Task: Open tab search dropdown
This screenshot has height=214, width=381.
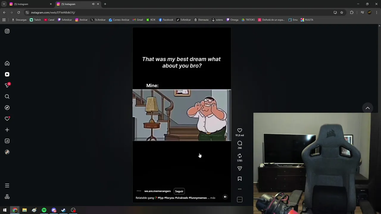Action: coord(4,4)
